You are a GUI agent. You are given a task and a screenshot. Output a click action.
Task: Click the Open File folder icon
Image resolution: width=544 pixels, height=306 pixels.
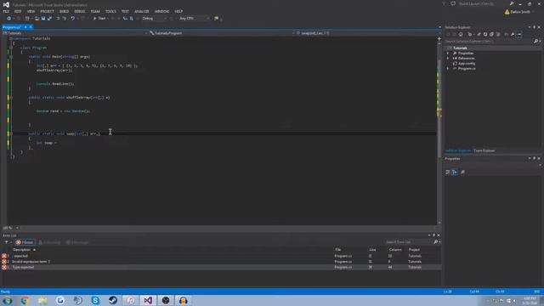[37, 19]
